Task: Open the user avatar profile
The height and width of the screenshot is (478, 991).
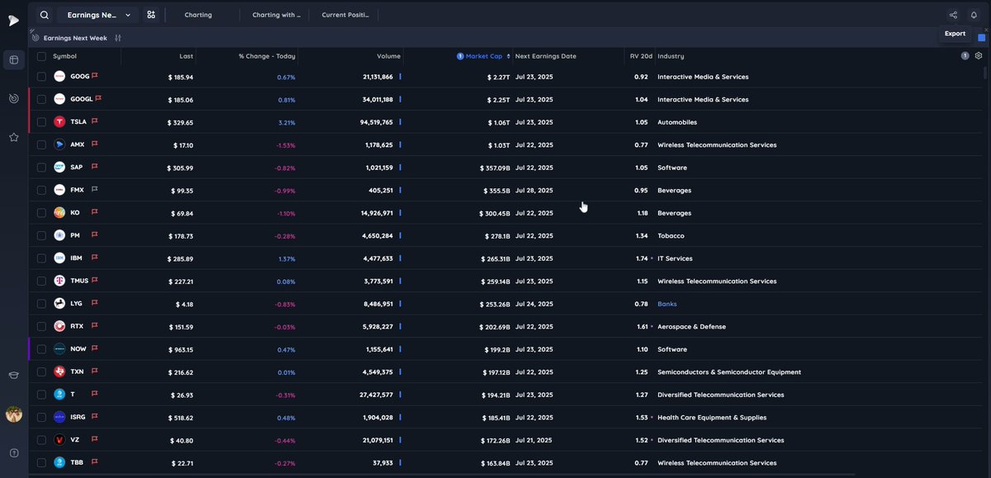Action: click(x=14, y=414)
